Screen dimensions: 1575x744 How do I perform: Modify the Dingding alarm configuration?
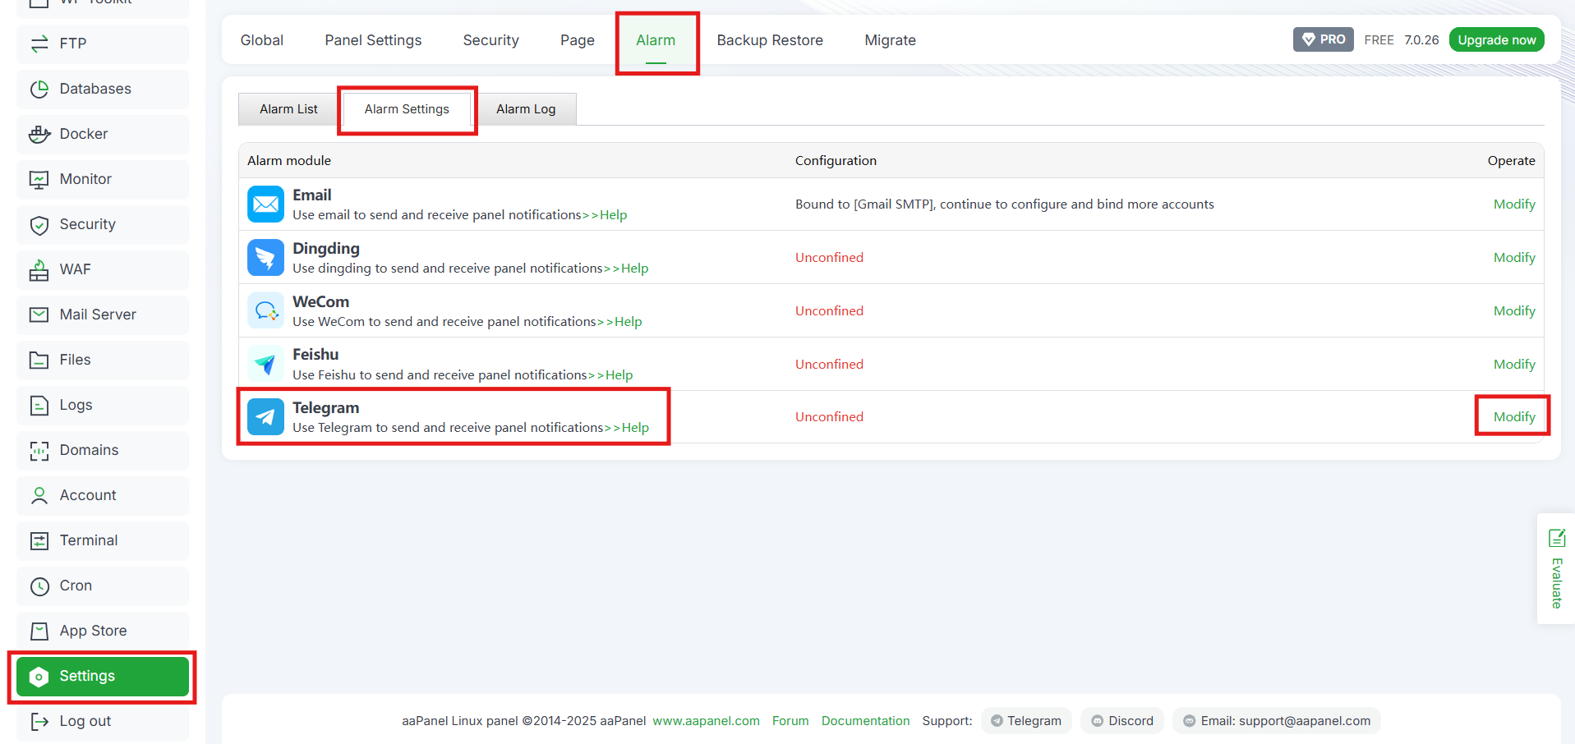tap(1514, 257)
